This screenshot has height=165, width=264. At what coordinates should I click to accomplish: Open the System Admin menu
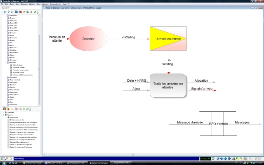click(56, 4)
